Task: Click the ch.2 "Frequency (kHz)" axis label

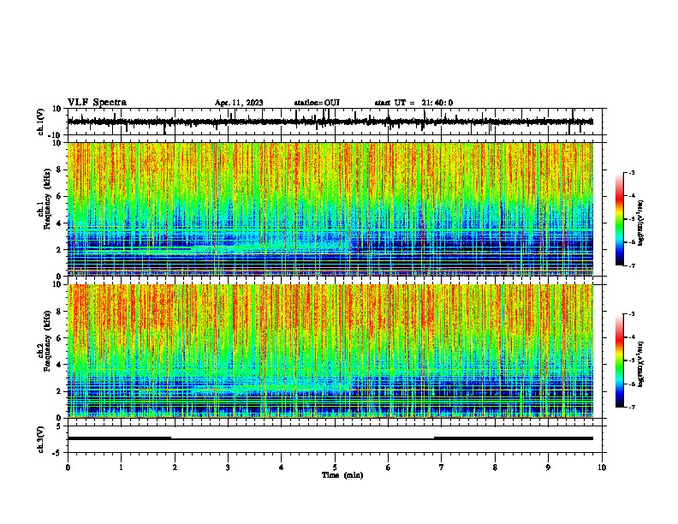Action: [x=47, y=341]
